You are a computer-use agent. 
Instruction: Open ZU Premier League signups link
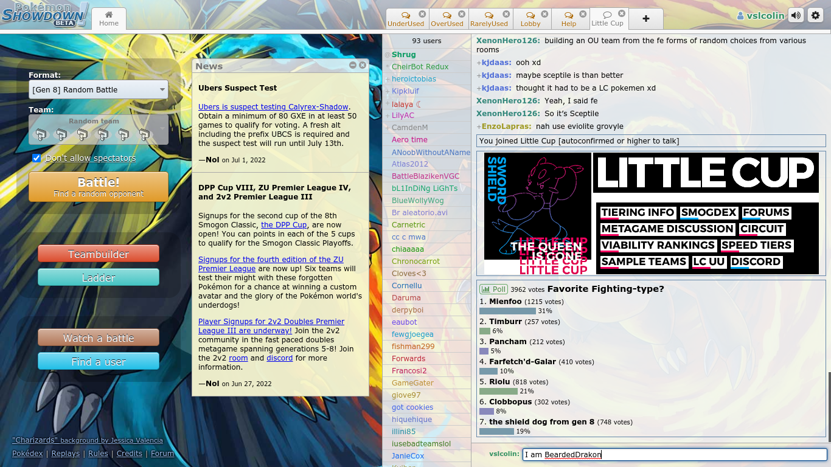pos(271,264)
